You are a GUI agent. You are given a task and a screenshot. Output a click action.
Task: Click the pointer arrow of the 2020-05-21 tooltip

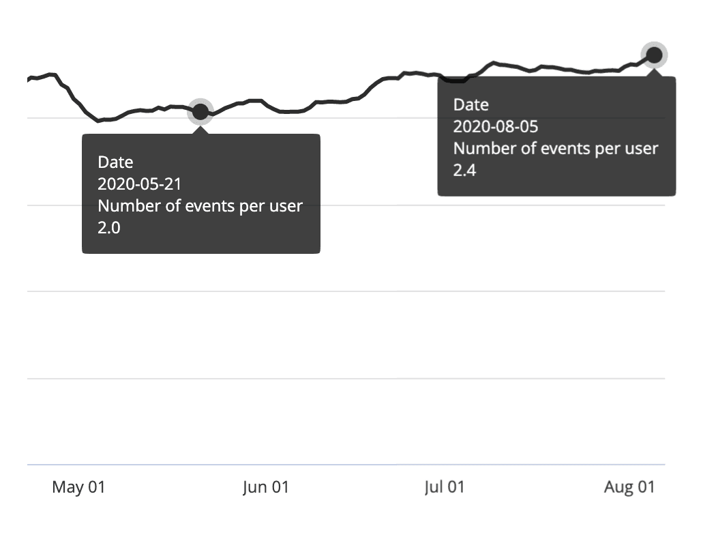tap(200, 130)
